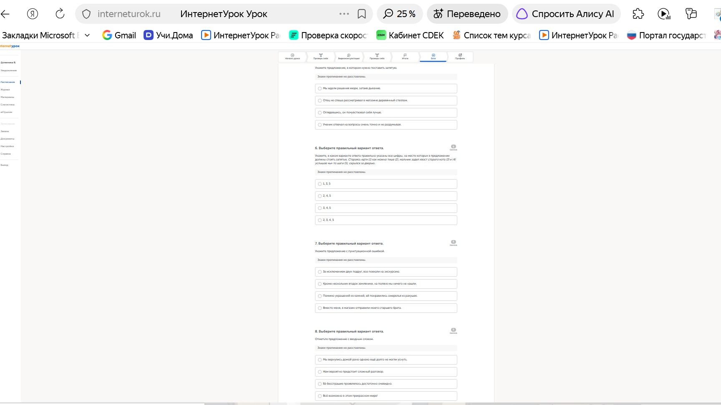Screen dimensions: 721x405
Task: Open 'Видеоконсультация' lesson step
Action: click(349, 57)
